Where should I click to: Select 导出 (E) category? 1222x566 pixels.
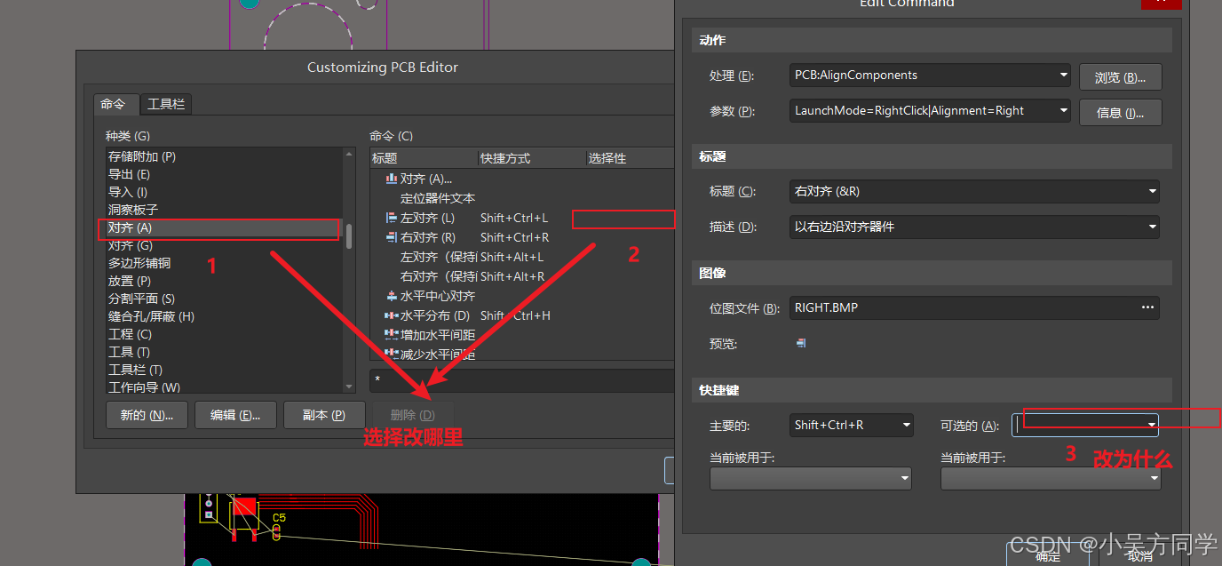click(223, 174)
